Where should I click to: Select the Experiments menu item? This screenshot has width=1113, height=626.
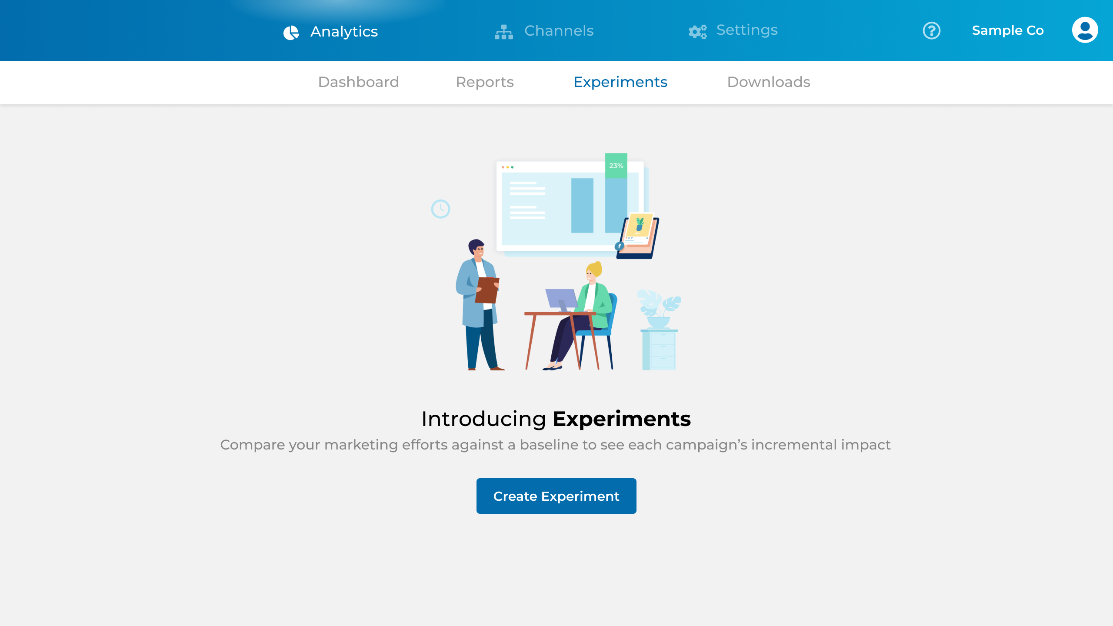(x=620, y=82)
